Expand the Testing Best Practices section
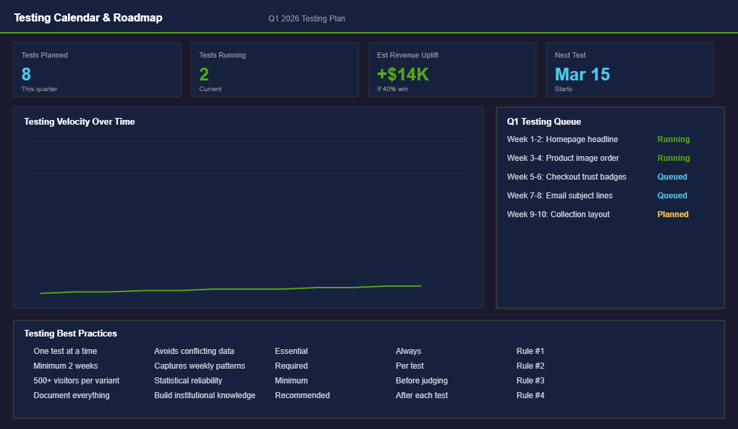The height and width of the screenshot is (429, 738). click(x=70, y=333)
